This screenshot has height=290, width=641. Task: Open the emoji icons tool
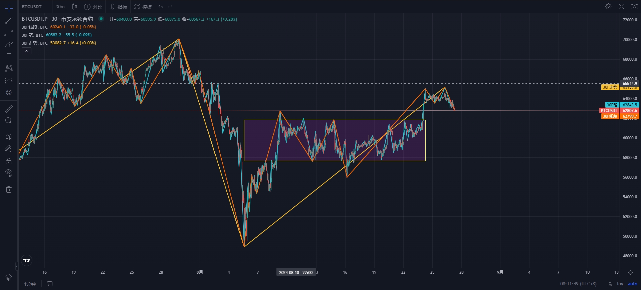tap(9, 92)
